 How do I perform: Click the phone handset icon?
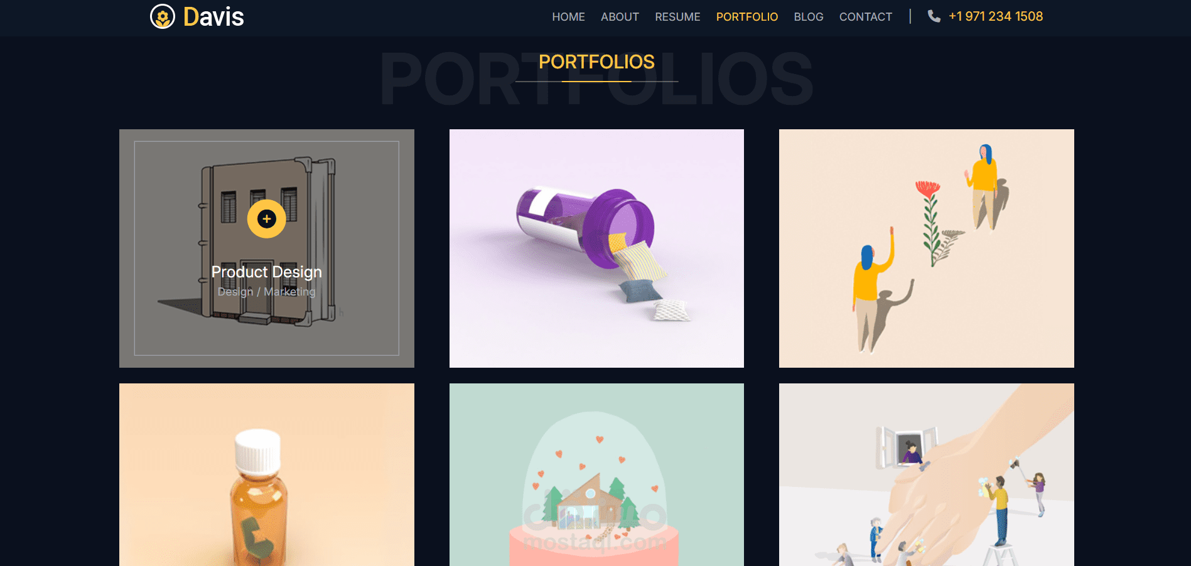point(934,16)
